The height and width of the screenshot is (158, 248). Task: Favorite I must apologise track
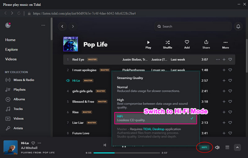click(230, 70)
